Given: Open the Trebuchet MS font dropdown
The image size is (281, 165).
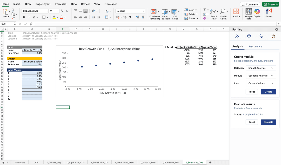Looking at the screenshot, I should click(47, 11).
